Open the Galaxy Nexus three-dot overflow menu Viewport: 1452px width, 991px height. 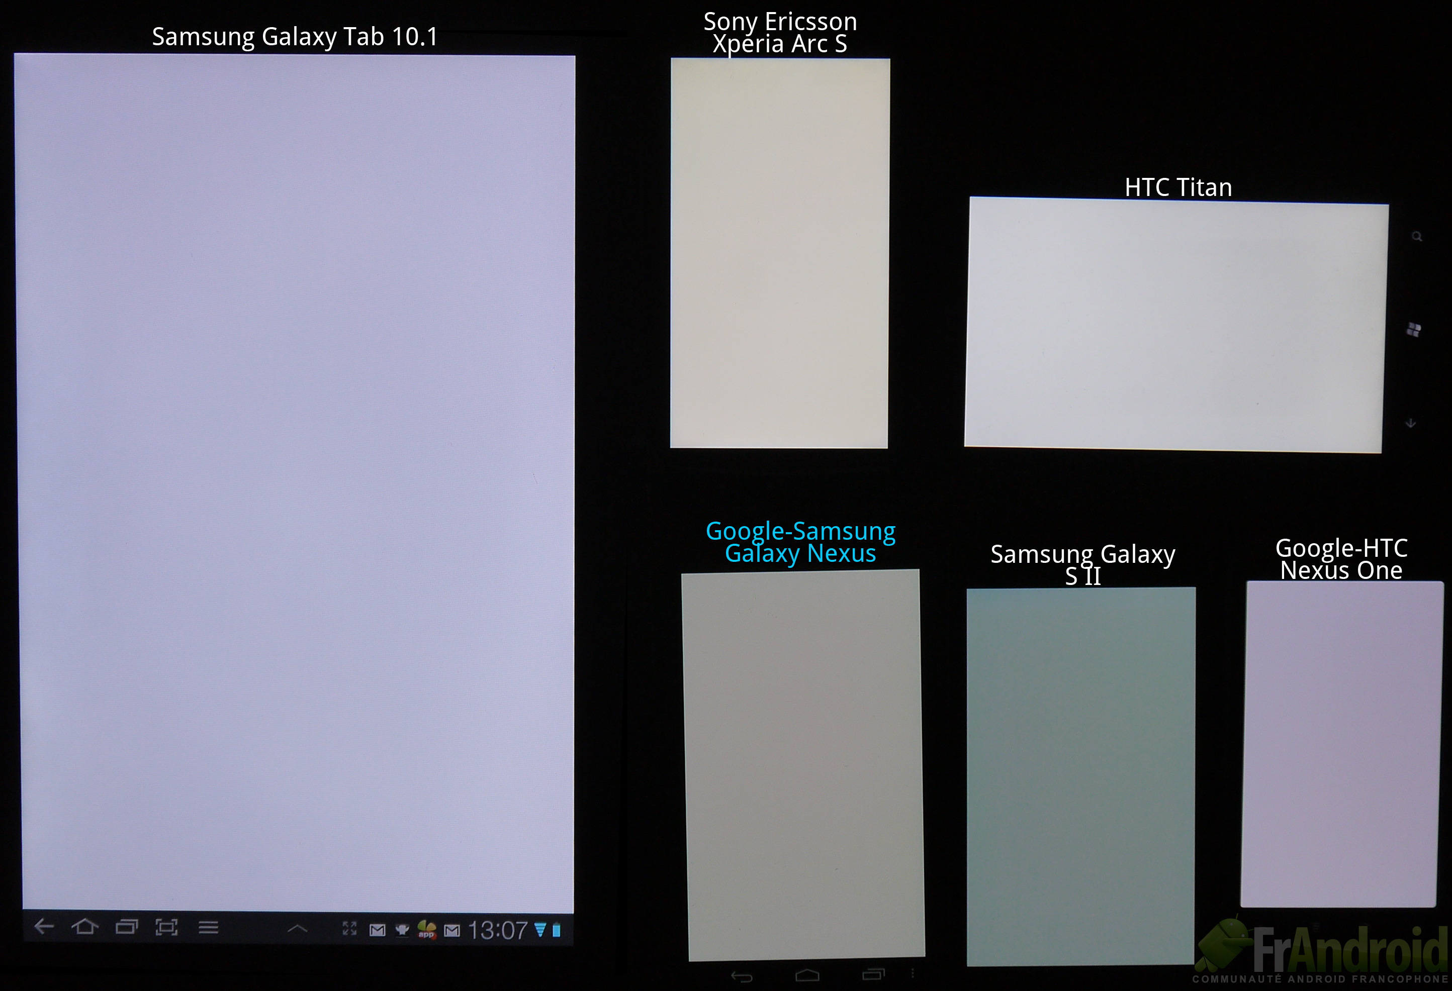click(x=913, y=973)
